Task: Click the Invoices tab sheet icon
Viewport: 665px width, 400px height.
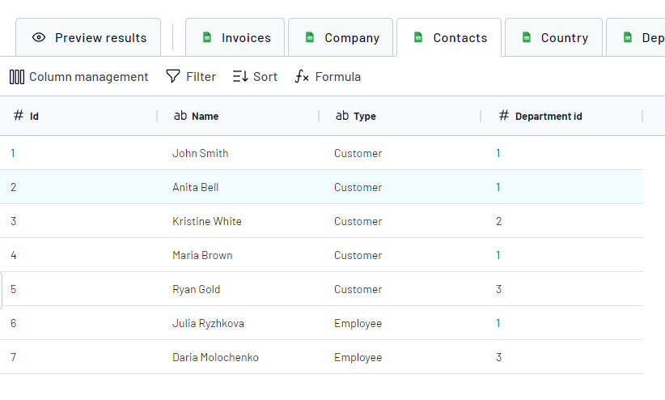Action: tap(207, 38)
